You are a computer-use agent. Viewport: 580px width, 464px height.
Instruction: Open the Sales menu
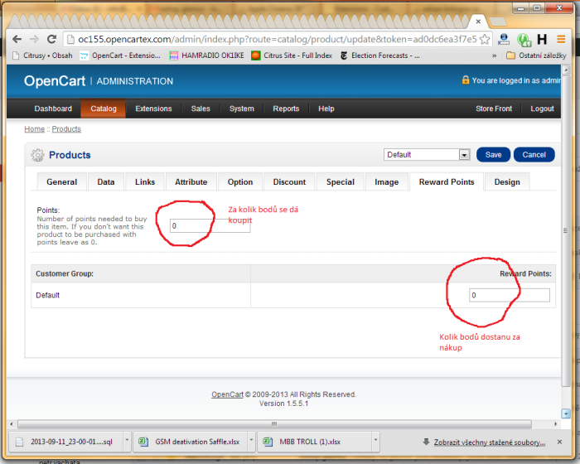pos(201,109)
